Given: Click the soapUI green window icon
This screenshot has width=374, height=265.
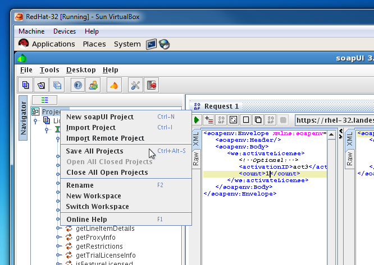Looking at the screenshot, I should tap(22, 58).
